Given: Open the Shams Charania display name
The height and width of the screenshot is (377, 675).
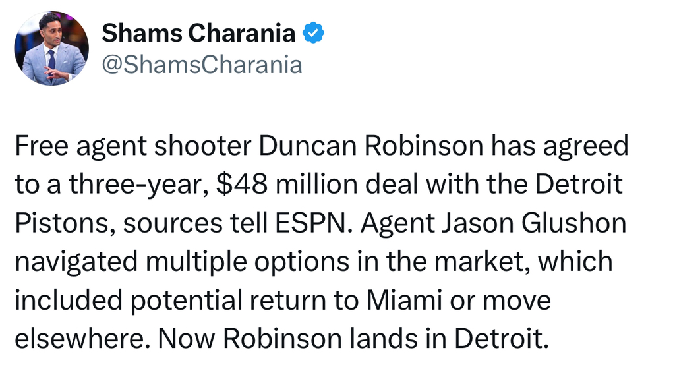Looking at the screenshot, I should tap(198, 32).
